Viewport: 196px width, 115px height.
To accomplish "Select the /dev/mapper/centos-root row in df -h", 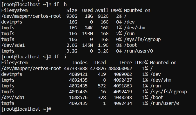I will click(x=64, y=16).
